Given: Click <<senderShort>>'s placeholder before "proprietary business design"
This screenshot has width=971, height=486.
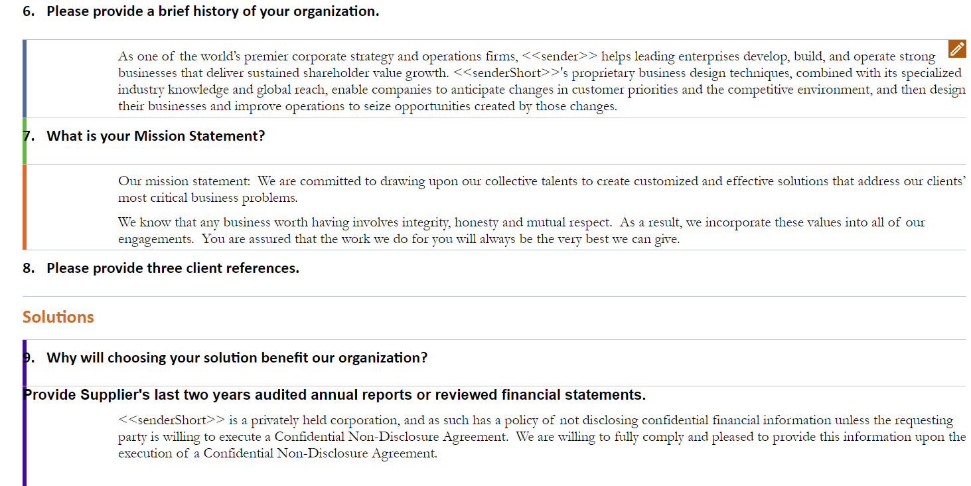Looking at the screenshot, I should 507,73.
